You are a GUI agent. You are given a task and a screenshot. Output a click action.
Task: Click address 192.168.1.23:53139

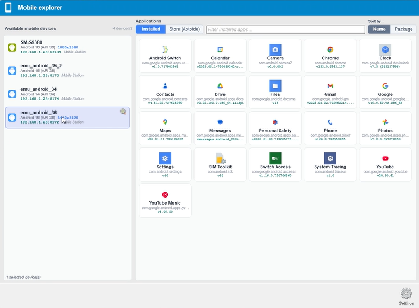click(41, 52)
